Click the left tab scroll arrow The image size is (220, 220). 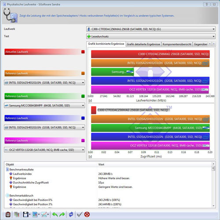pyautogui.click(x=210, y=44)
